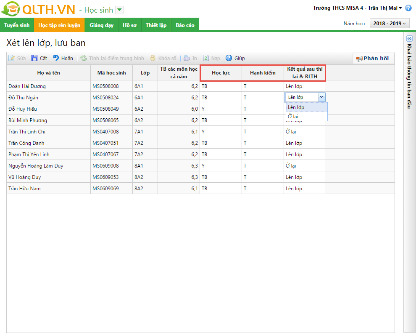Click the QLTH.VN graduation cap logo
Viewport: 416px width, 333px height.
pyautogui.click(x=10, y=9)
